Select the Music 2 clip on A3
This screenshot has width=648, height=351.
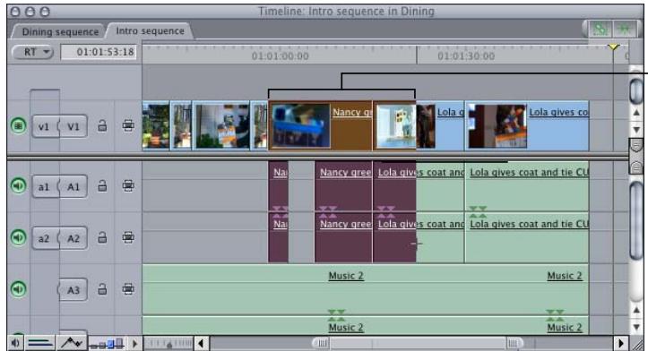(x=366, y=289)
